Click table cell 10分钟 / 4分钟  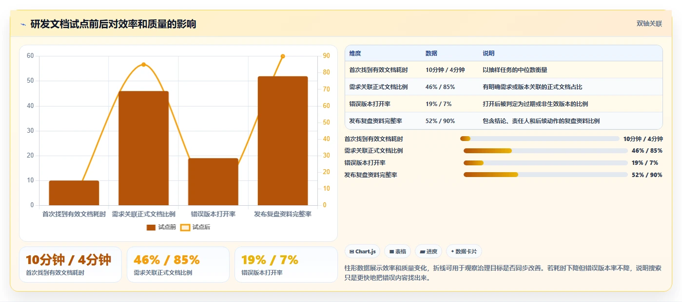tap(445, 70)
